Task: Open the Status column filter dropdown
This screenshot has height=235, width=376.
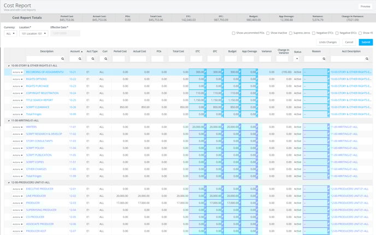Action: click(x=297, y=59)
